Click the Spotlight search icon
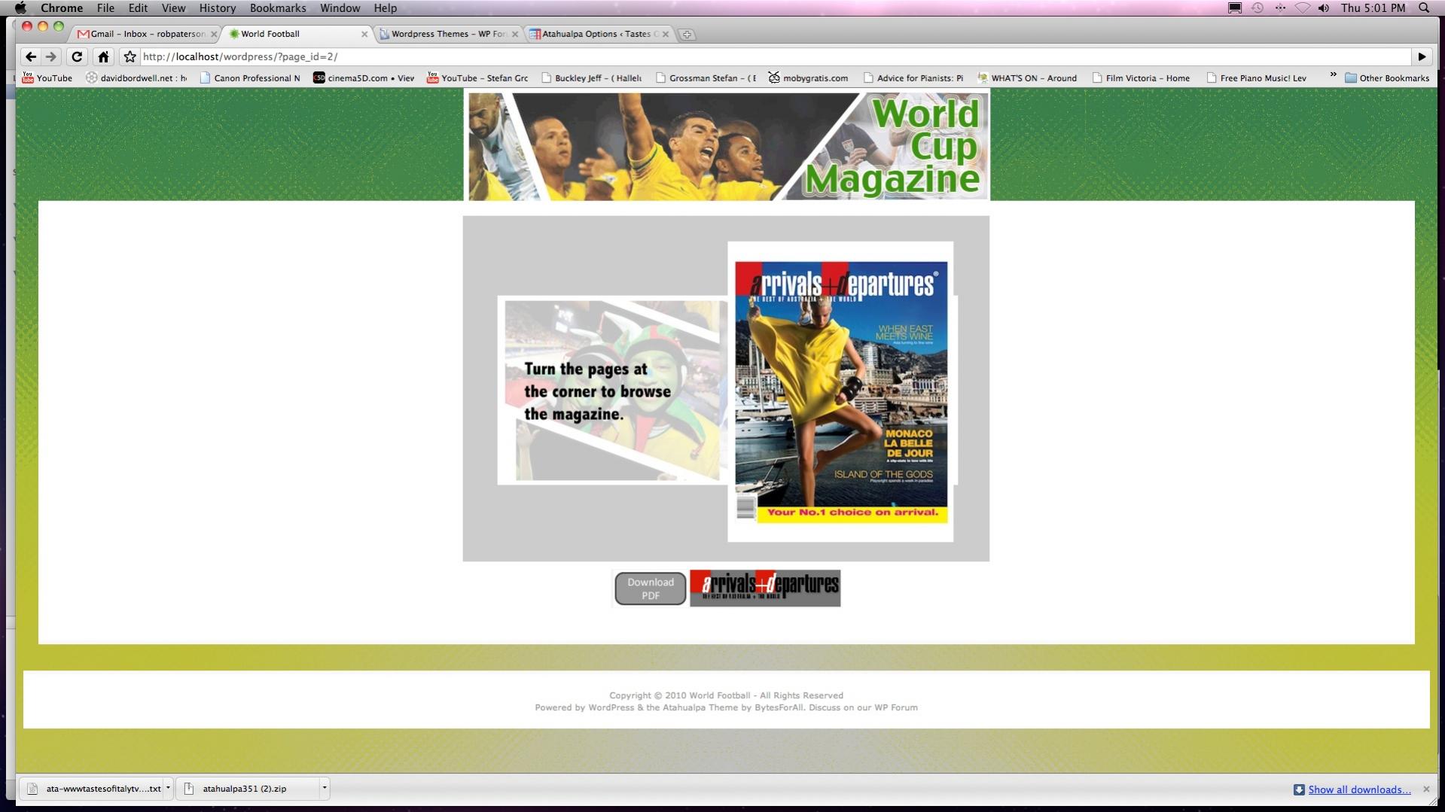This screenshot has width=1445, height=812. (x=1423, y=8)
